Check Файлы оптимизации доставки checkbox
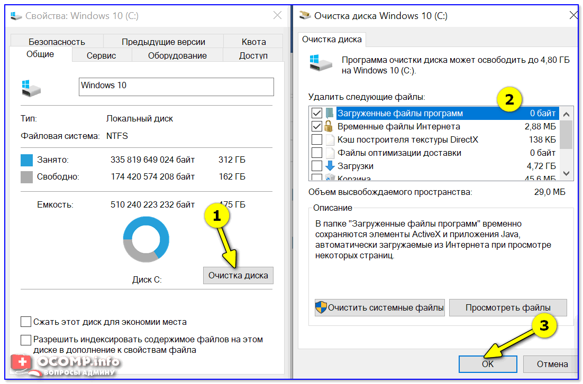This screenshot has width=583, height=384. (x=317, y=153)
